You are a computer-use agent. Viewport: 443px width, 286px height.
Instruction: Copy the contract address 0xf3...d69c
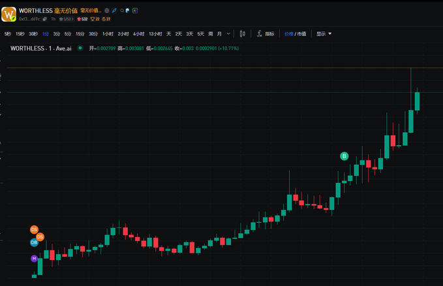click(44, 19)
